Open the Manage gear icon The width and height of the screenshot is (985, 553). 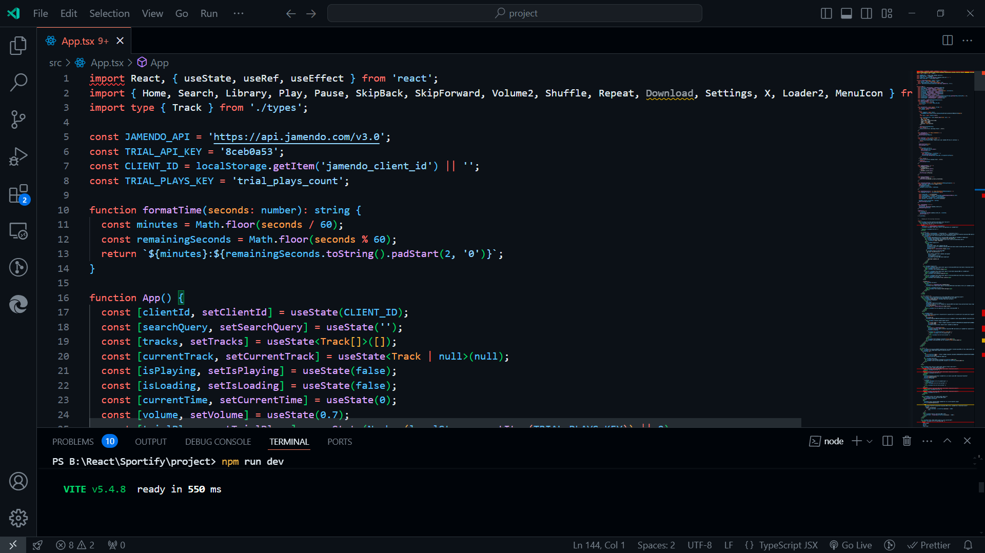(18, 518)
